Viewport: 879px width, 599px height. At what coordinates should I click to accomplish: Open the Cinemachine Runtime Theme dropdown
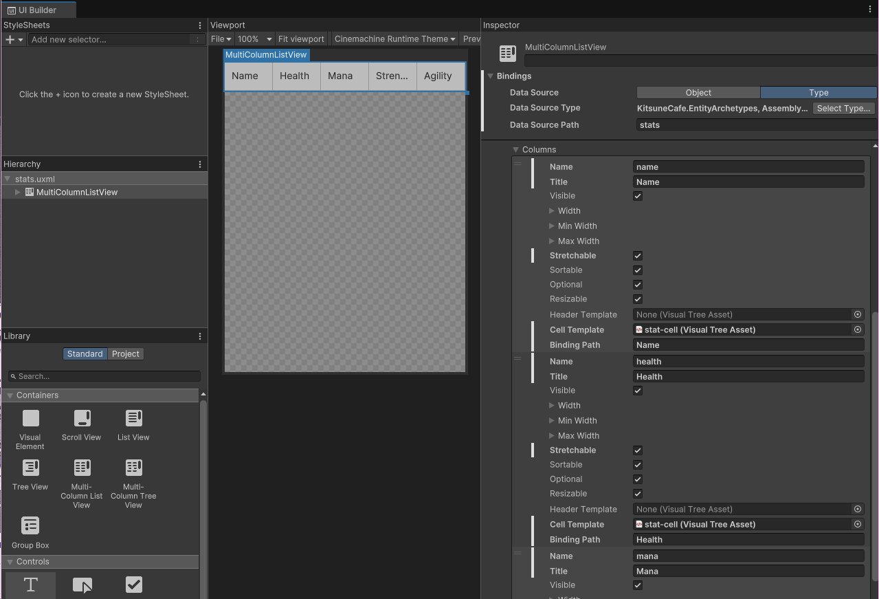pos(394,39)
